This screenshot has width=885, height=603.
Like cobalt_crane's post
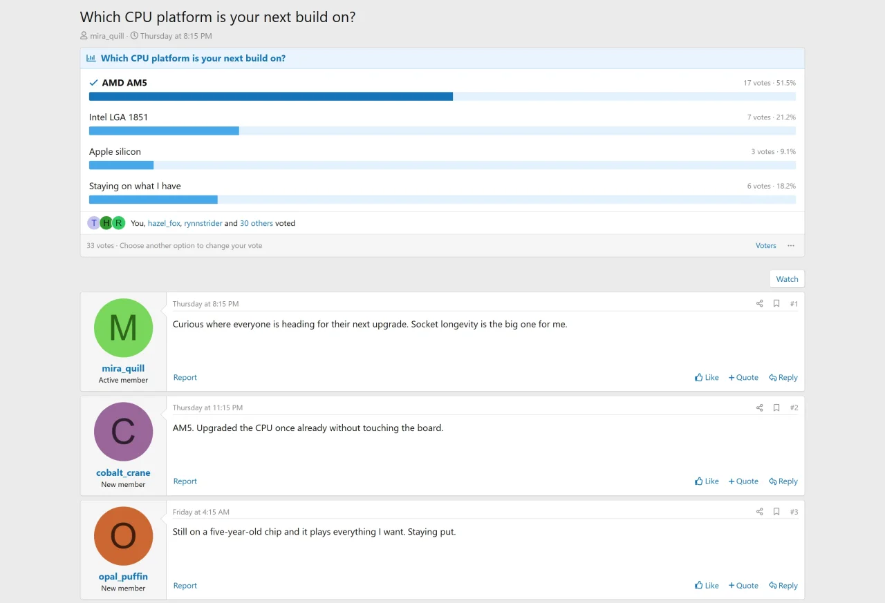pyautogui.click(x=707, y=481)
